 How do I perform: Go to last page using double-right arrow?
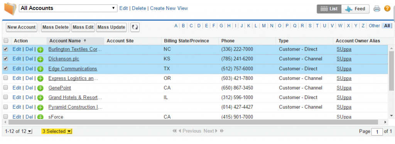tap(222, 131)
